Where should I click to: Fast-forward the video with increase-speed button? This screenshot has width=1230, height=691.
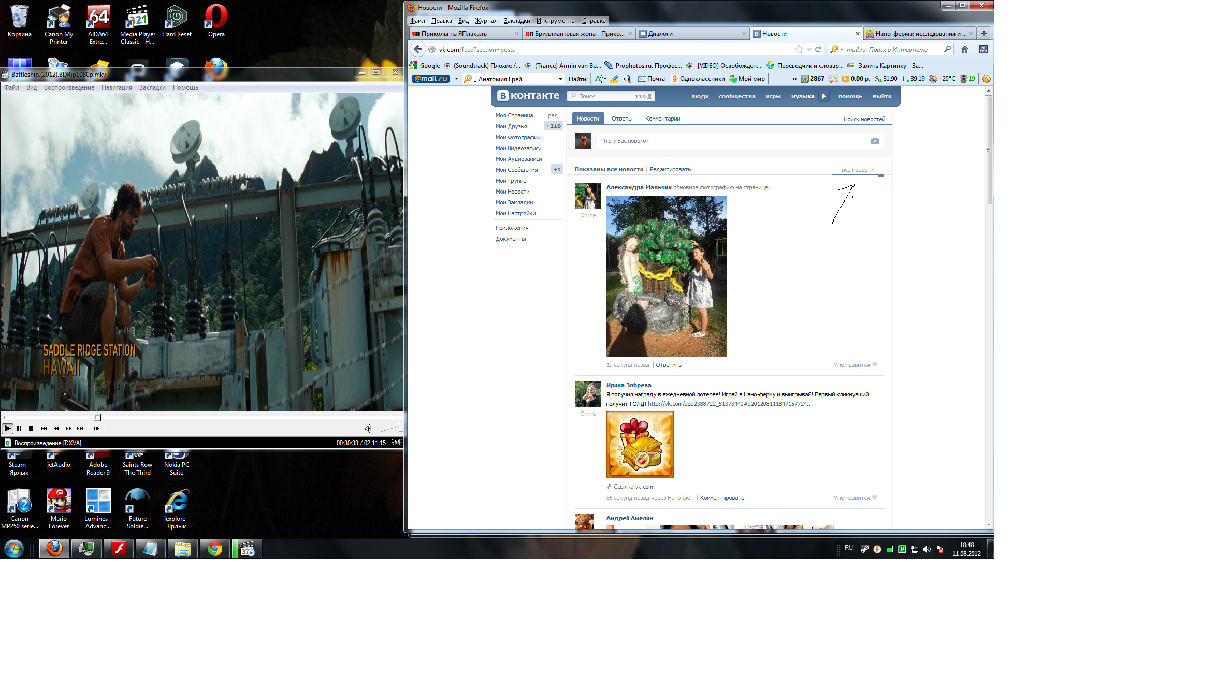pyautogui.click(x=68, y=428)
